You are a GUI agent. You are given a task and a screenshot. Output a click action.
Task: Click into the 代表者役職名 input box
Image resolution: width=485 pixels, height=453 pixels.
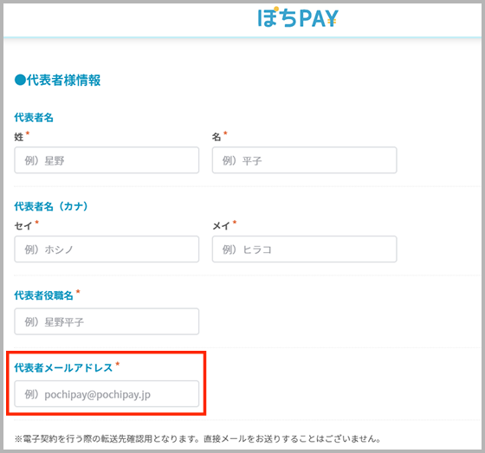click(107, 321)
